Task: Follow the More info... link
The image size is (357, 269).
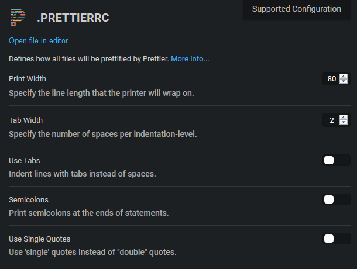Action: [x=190, y=59]
